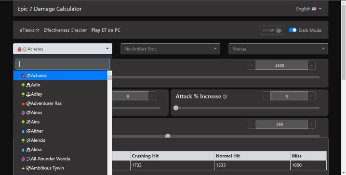Viewport: 346px width, 175px height.
Task: Decrease the 2500 attack value
Action: coord(252,65)
